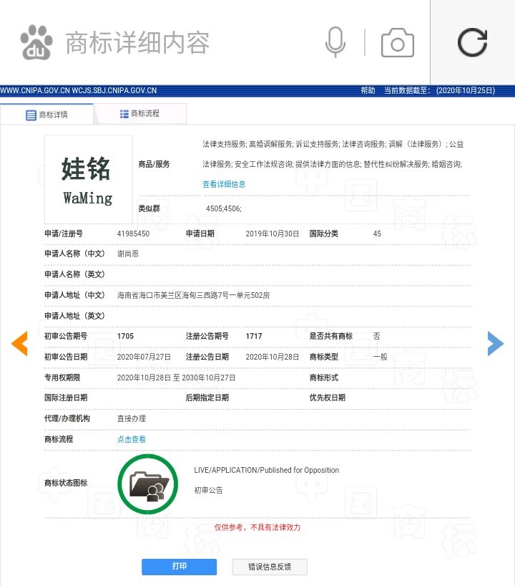Click the 商标流程 tab grid icon
Viewport: 515px width, 586px height.
tap(124, 114)
